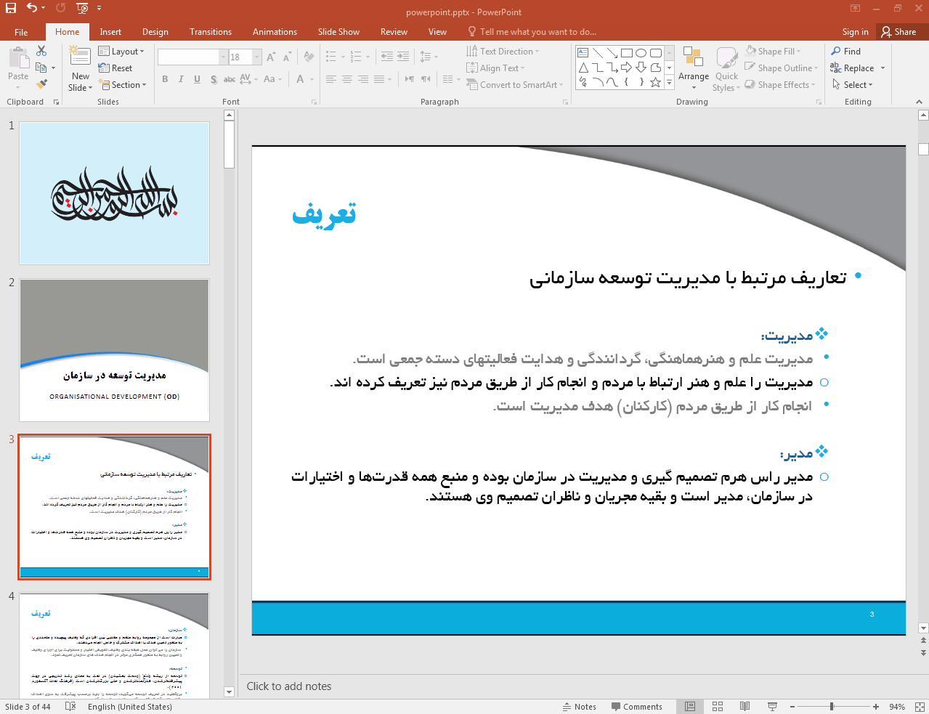Open the font name combo box

pyautogui.click(x=192, y=57)
